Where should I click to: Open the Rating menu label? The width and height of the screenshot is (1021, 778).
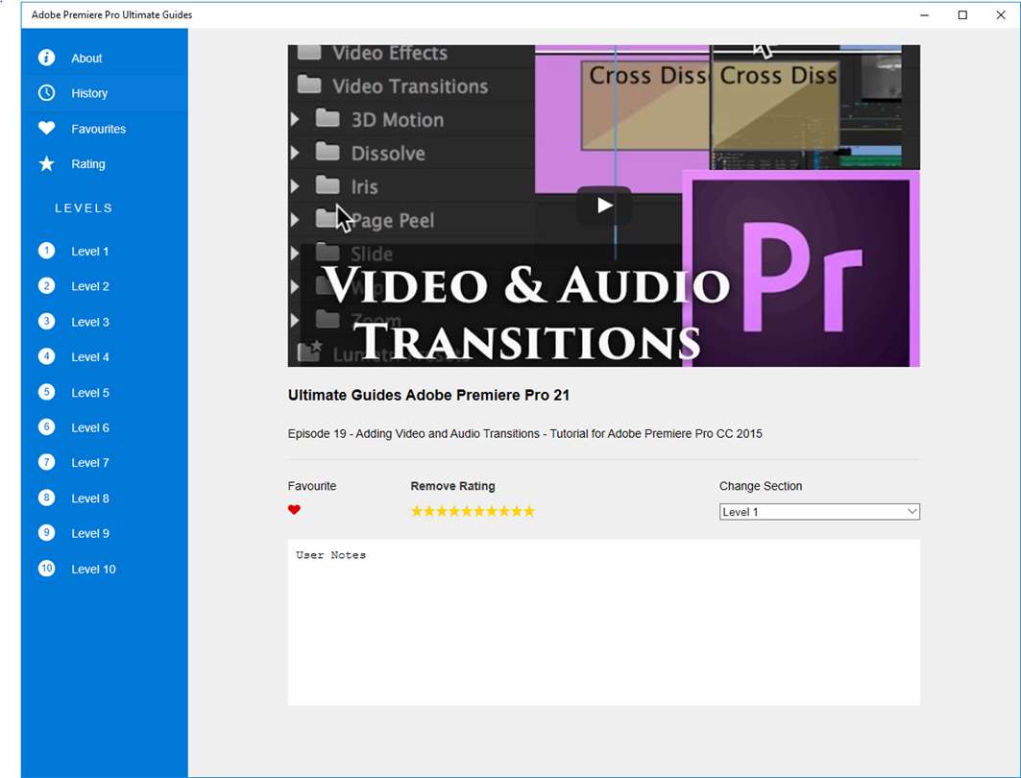(88, 164)
